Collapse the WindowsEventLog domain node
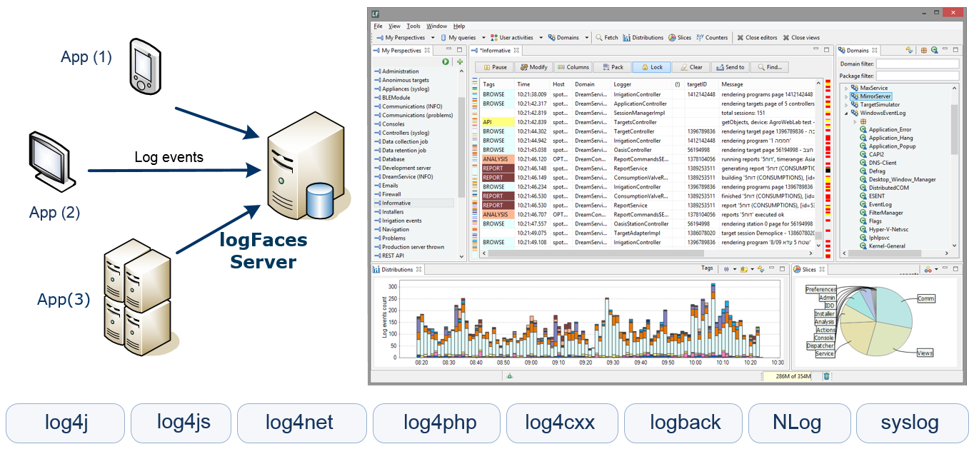Viewport: 974px width, 449px height. [846, 113]
